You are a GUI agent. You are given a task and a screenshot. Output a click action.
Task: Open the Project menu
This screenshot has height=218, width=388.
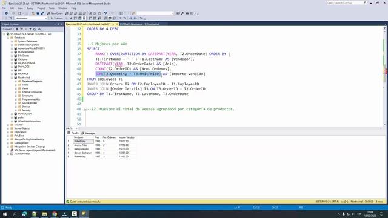(41, 8)
